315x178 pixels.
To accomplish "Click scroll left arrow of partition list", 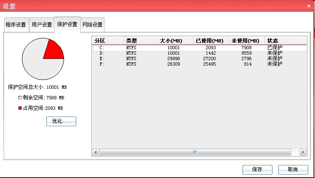I will [96, 152].
